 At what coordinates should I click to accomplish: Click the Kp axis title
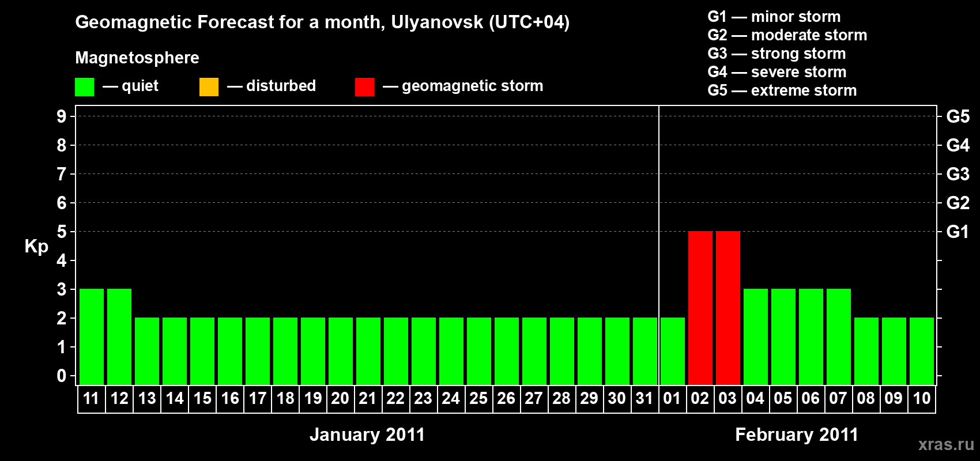(x=36, y=247)
